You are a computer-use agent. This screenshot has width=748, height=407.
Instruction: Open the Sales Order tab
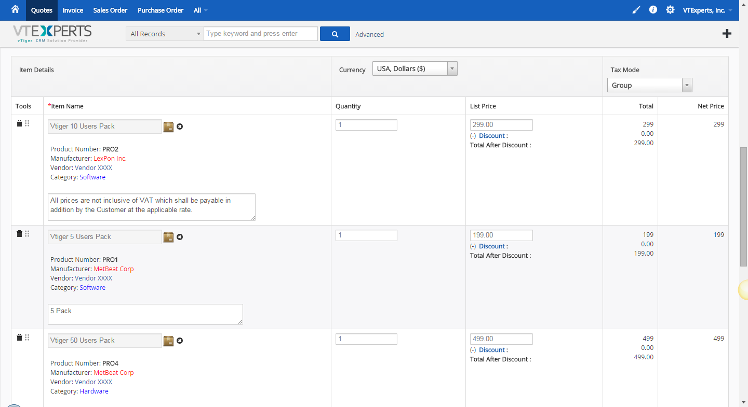coord(110,10)
